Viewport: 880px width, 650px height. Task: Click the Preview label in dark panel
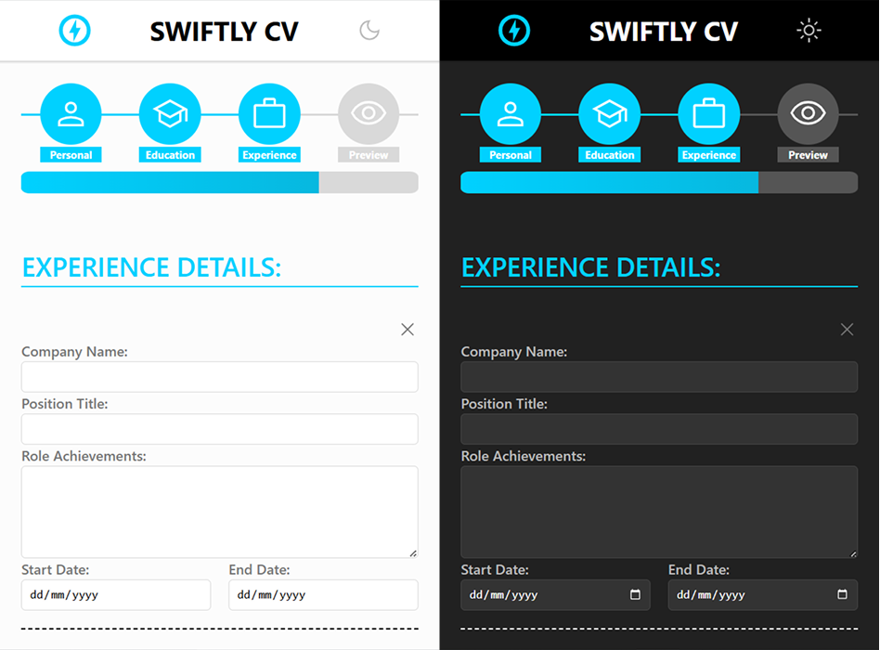[808, 155]
